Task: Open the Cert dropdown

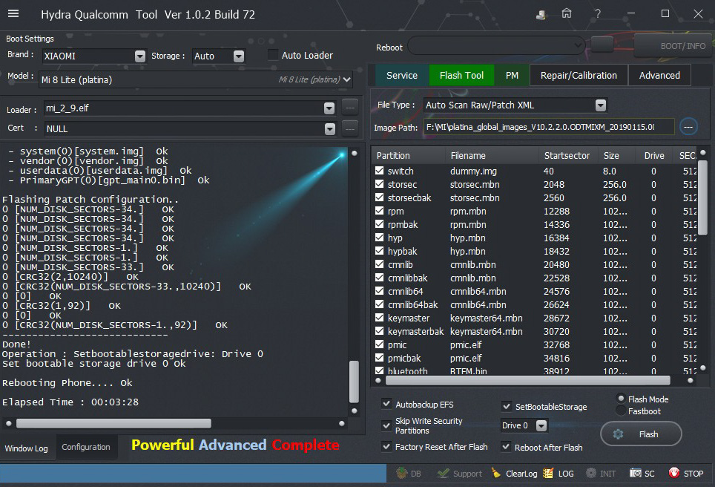Action: [330, 128]
